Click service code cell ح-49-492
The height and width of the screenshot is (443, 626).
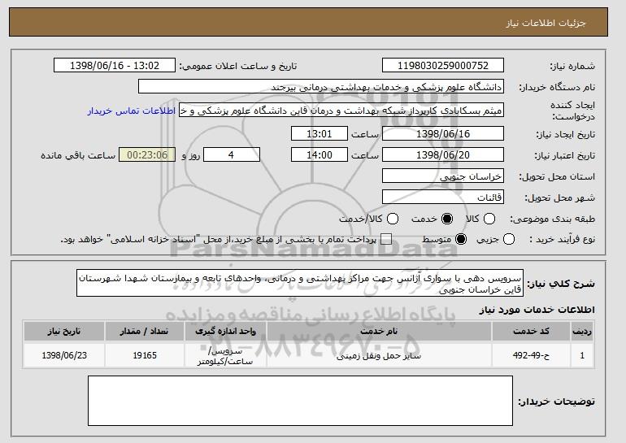pyautogui.click(x=531, y=355)
